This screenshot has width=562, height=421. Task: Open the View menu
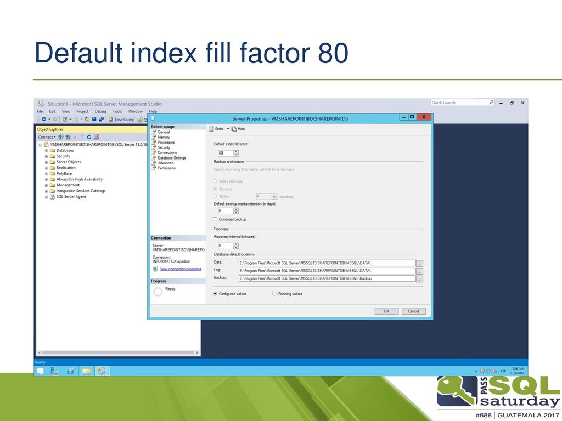pyautogui.click(x=66, y=111)
